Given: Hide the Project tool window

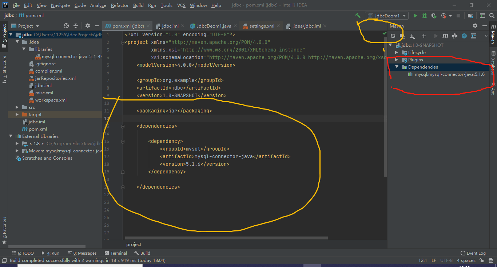Looking at the screenshot, I should (97, 26).
